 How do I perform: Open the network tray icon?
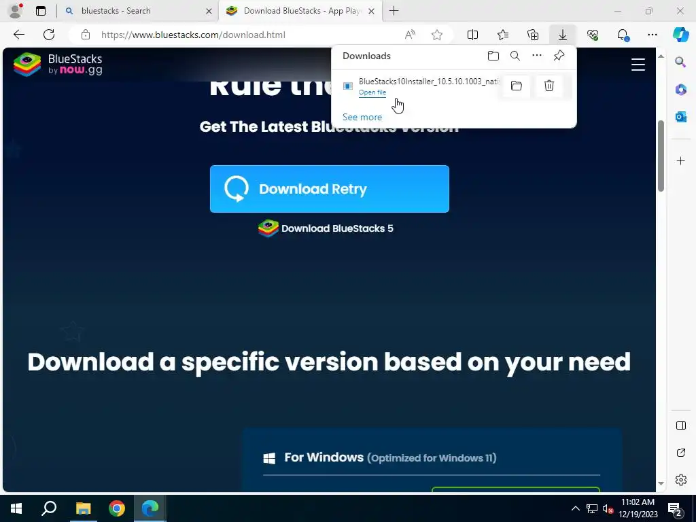click(592, 508)
